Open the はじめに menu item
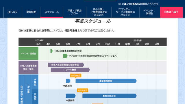 pos(13,12)
